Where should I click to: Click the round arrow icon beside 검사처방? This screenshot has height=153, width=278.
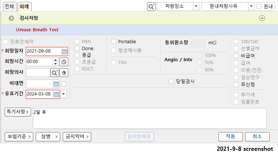coord(11,18)
